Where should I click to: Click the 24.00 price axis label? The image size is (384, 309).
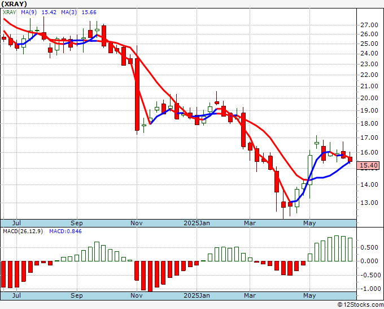click(369, 53)
